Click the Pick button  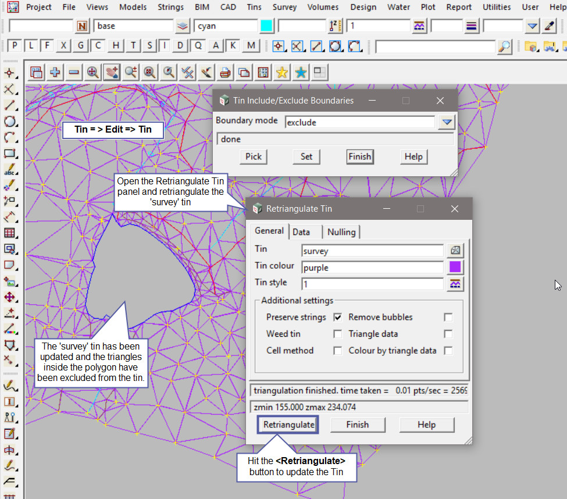254,156
